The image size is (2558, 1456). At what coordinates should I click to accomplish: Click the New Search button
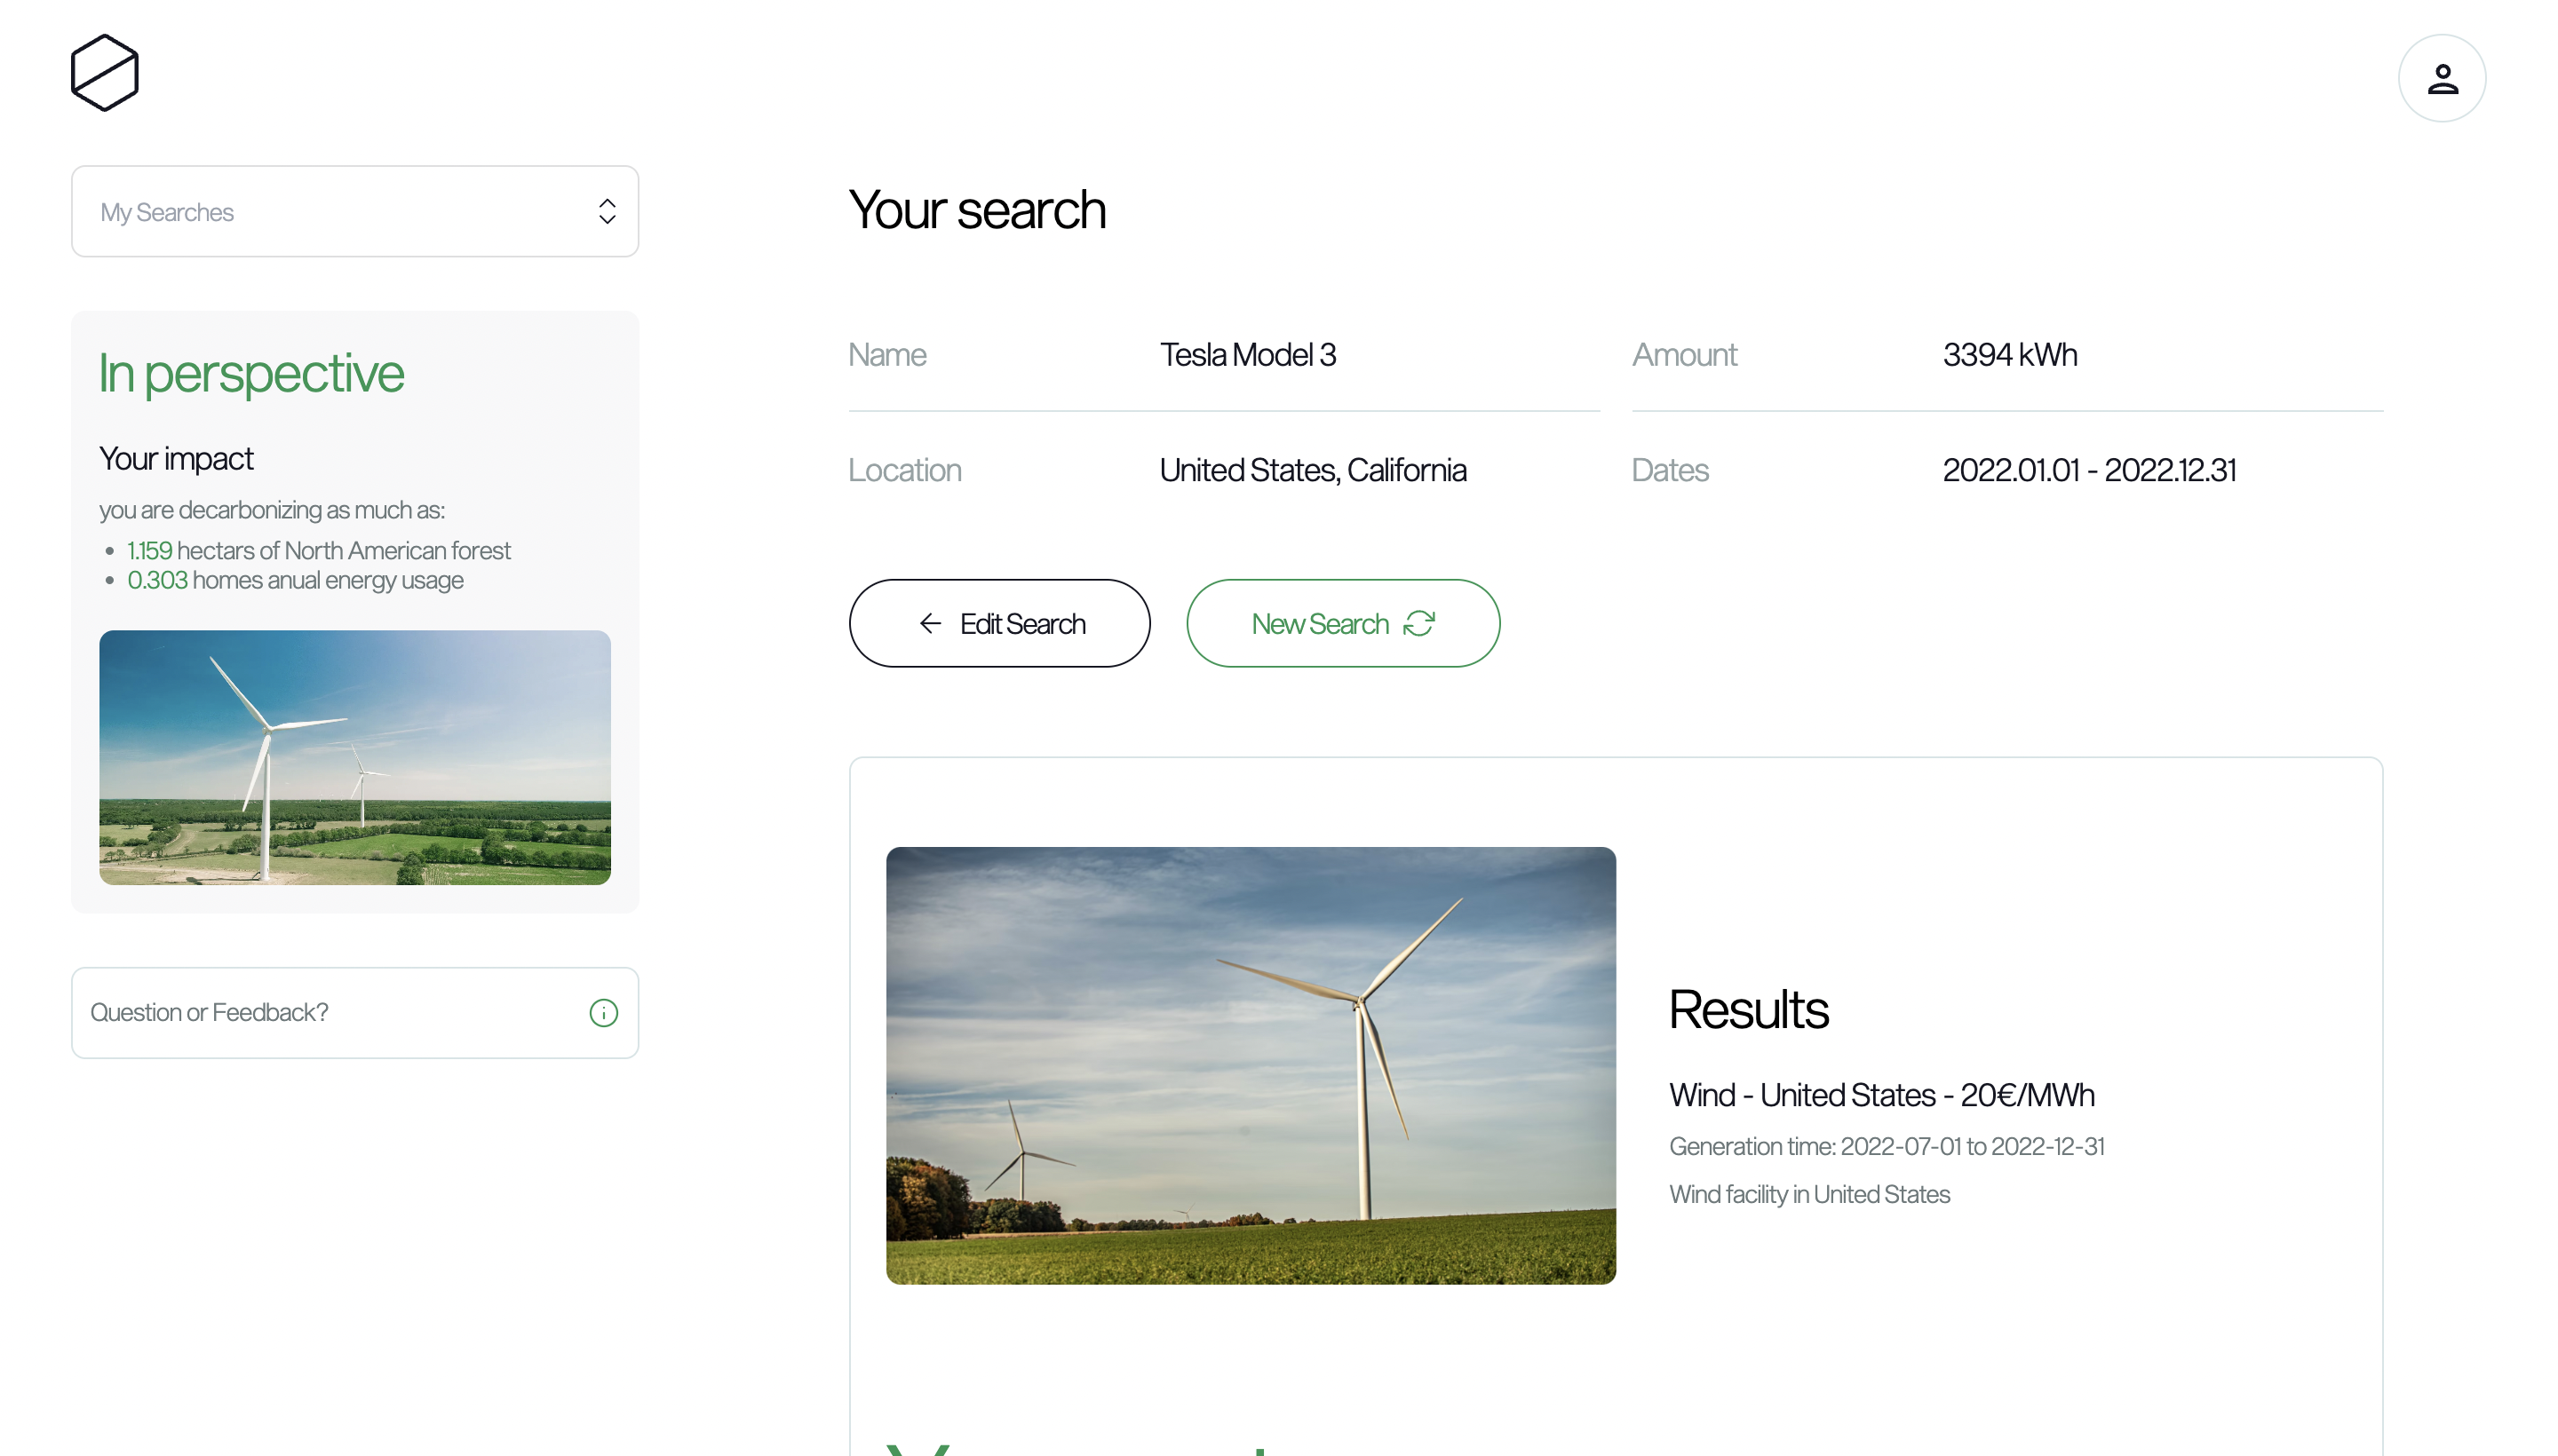pyautogui.click(x=1340, y=621)
